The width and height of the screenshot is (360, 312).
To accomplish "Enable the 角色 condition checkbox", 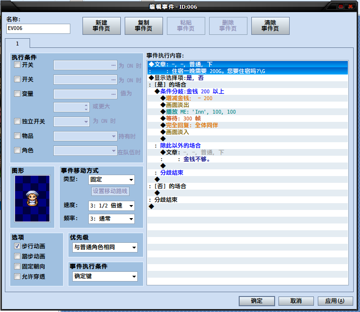I will click(17, 150).
